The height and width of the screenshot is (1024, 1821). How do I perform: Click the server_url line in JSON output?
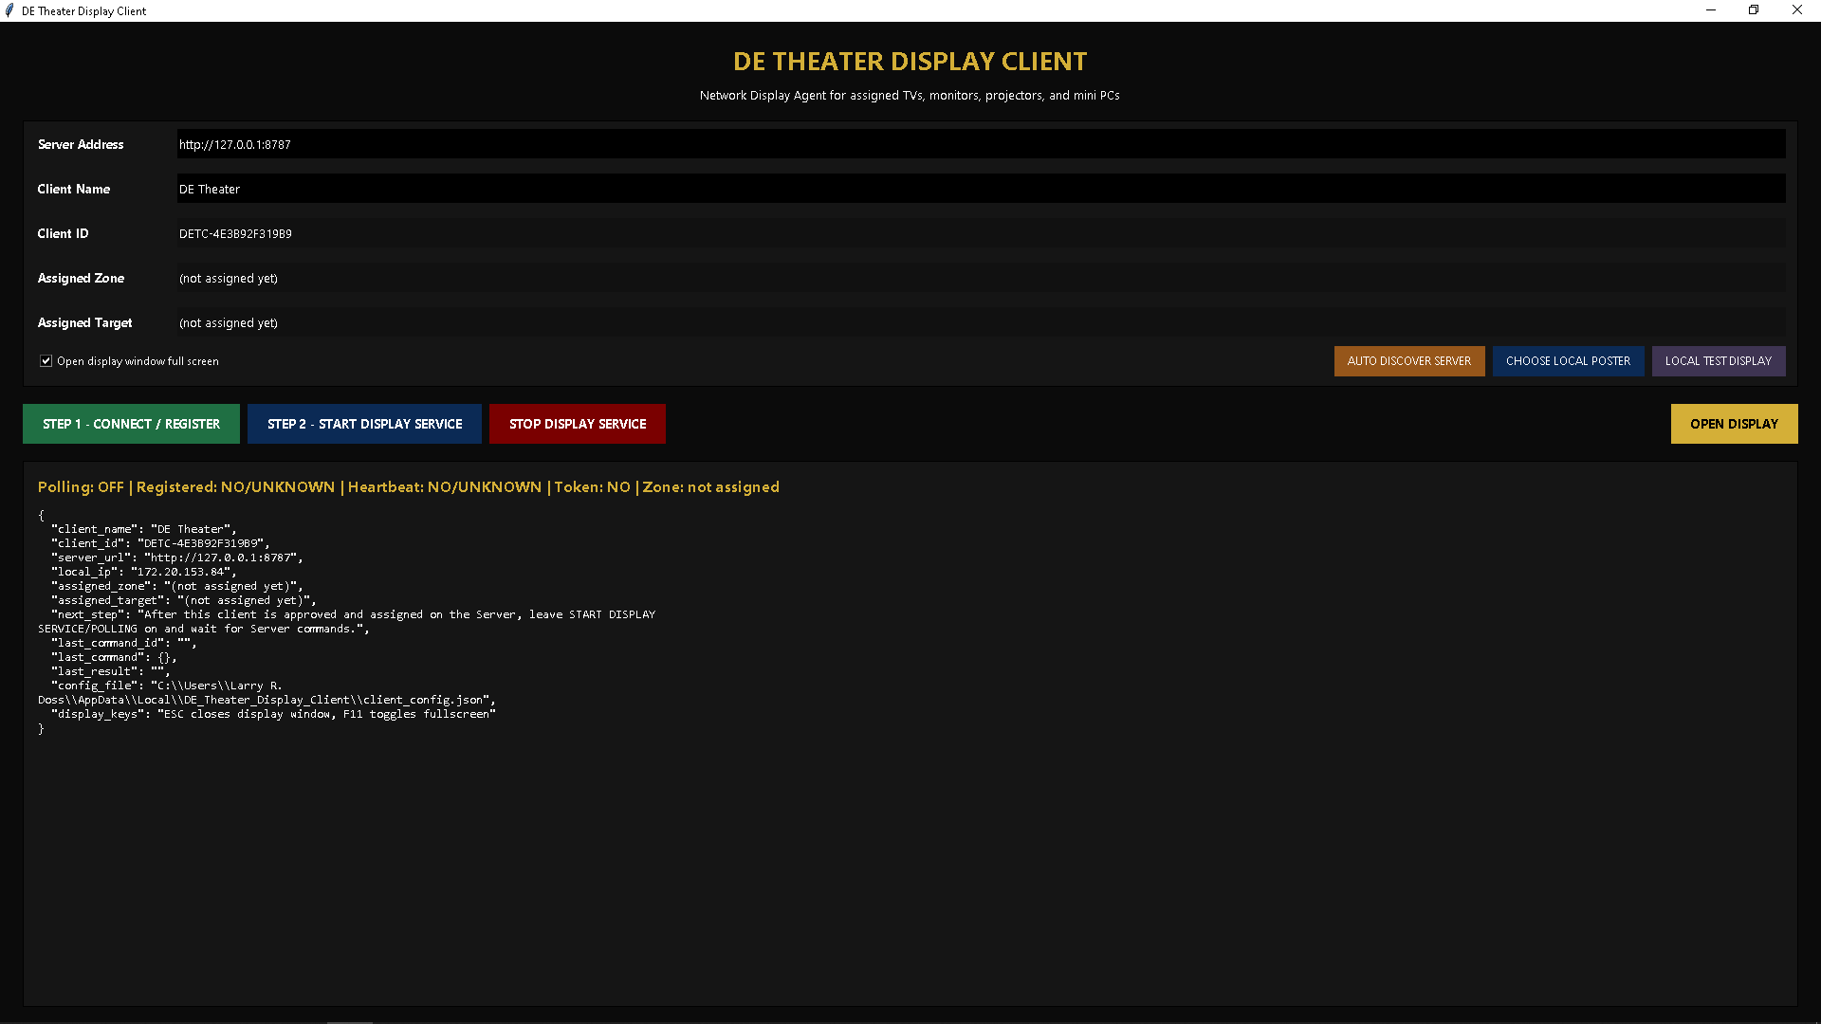[177, 558]
